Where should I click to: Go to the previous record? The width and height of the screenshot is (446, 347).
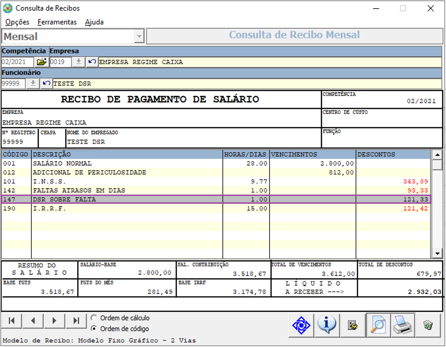point(33,321)
